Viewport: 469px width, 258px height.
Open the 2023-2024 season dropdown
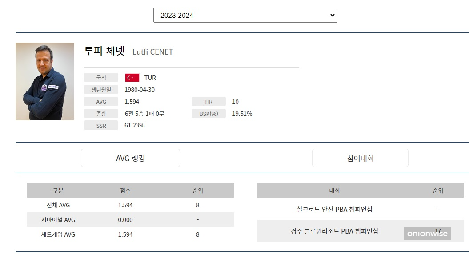point(245,15)
